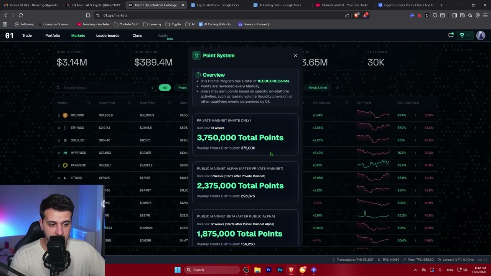491x276 pixels.
Task: Click the Search token input field
Action: click(101, 88)
